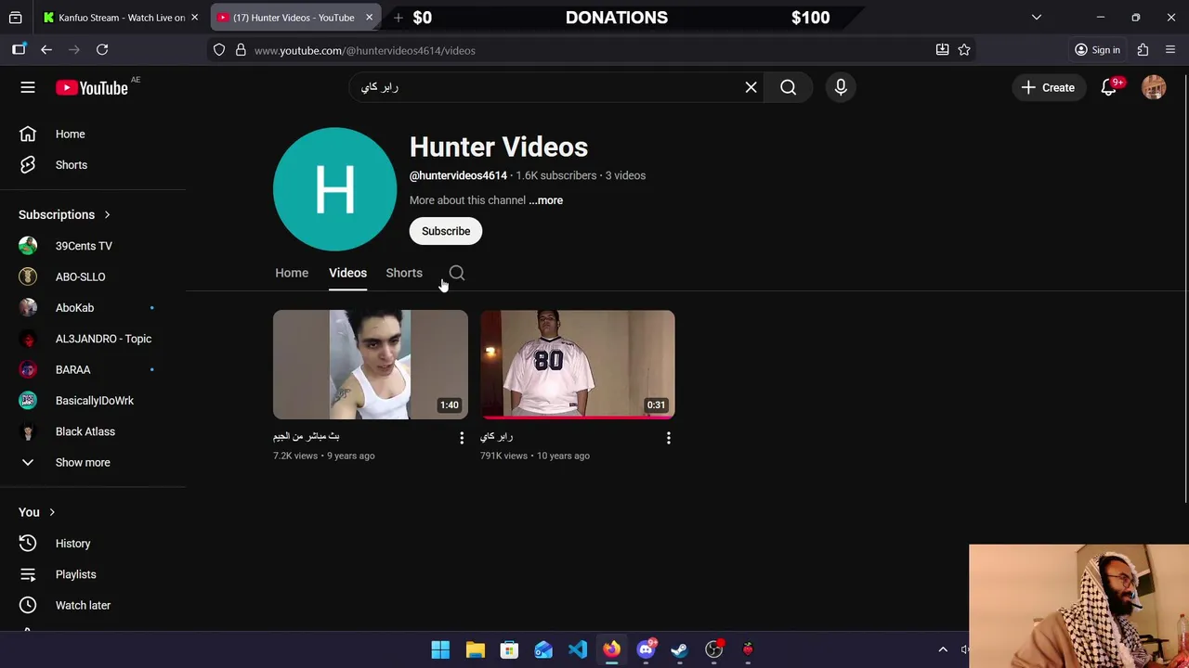Image resolution: width=1189 pixels, height=668 pixels.
Task: Click the @huntervideos4614 handle text
Action: 458,175
